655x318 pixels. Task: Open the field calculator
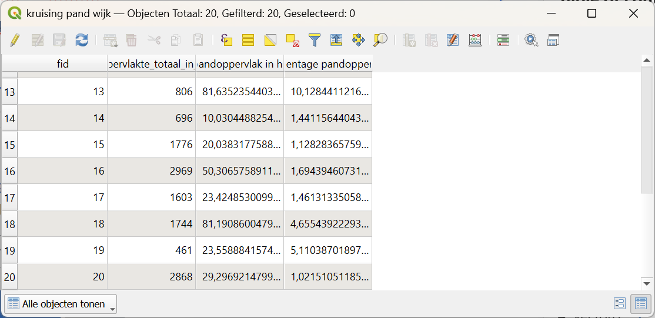tap(475, 40)
